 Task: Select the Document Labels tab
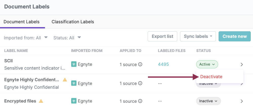tap(22, 22)
